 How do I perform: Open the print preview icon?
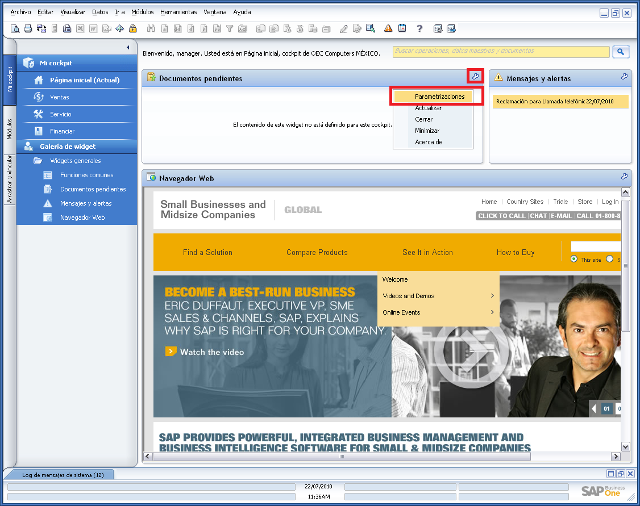click(x=15, y=28)
